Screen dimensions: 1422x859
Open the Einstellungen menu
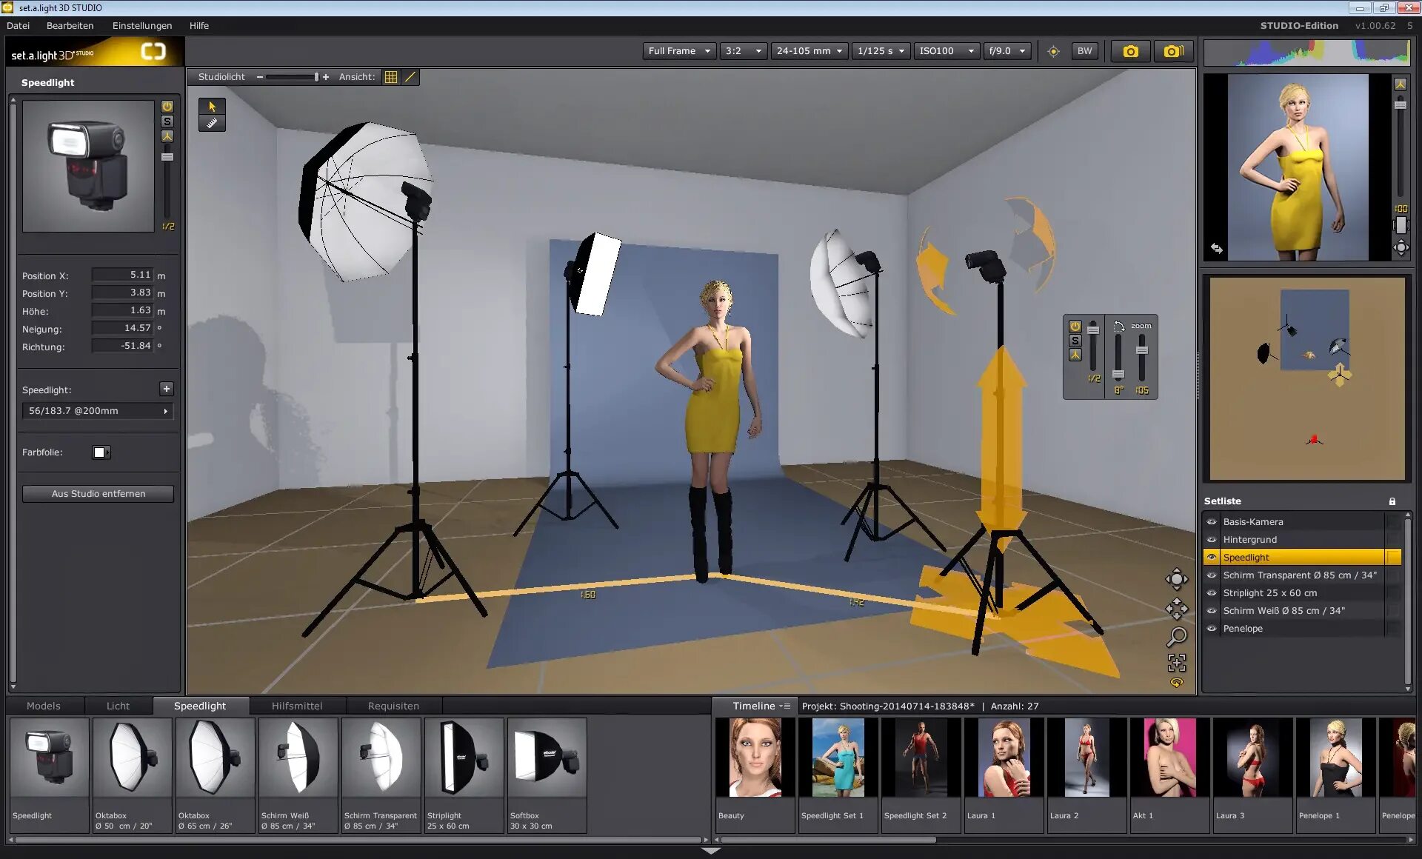point(142,25)
